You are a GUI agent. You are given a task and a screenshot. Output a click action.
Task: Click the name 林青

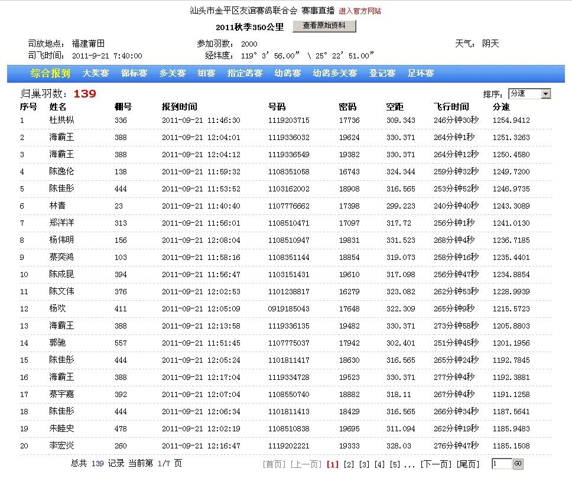pos(58,206)
